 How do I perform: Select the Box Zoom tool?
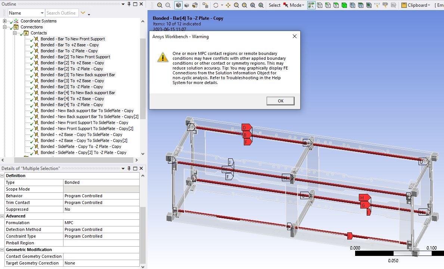(244, 5)
